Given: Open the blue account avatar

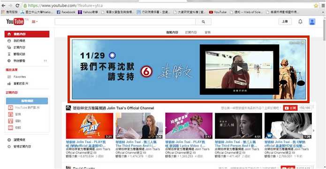Looking at the screenshot, I should [x=312, y=21].
